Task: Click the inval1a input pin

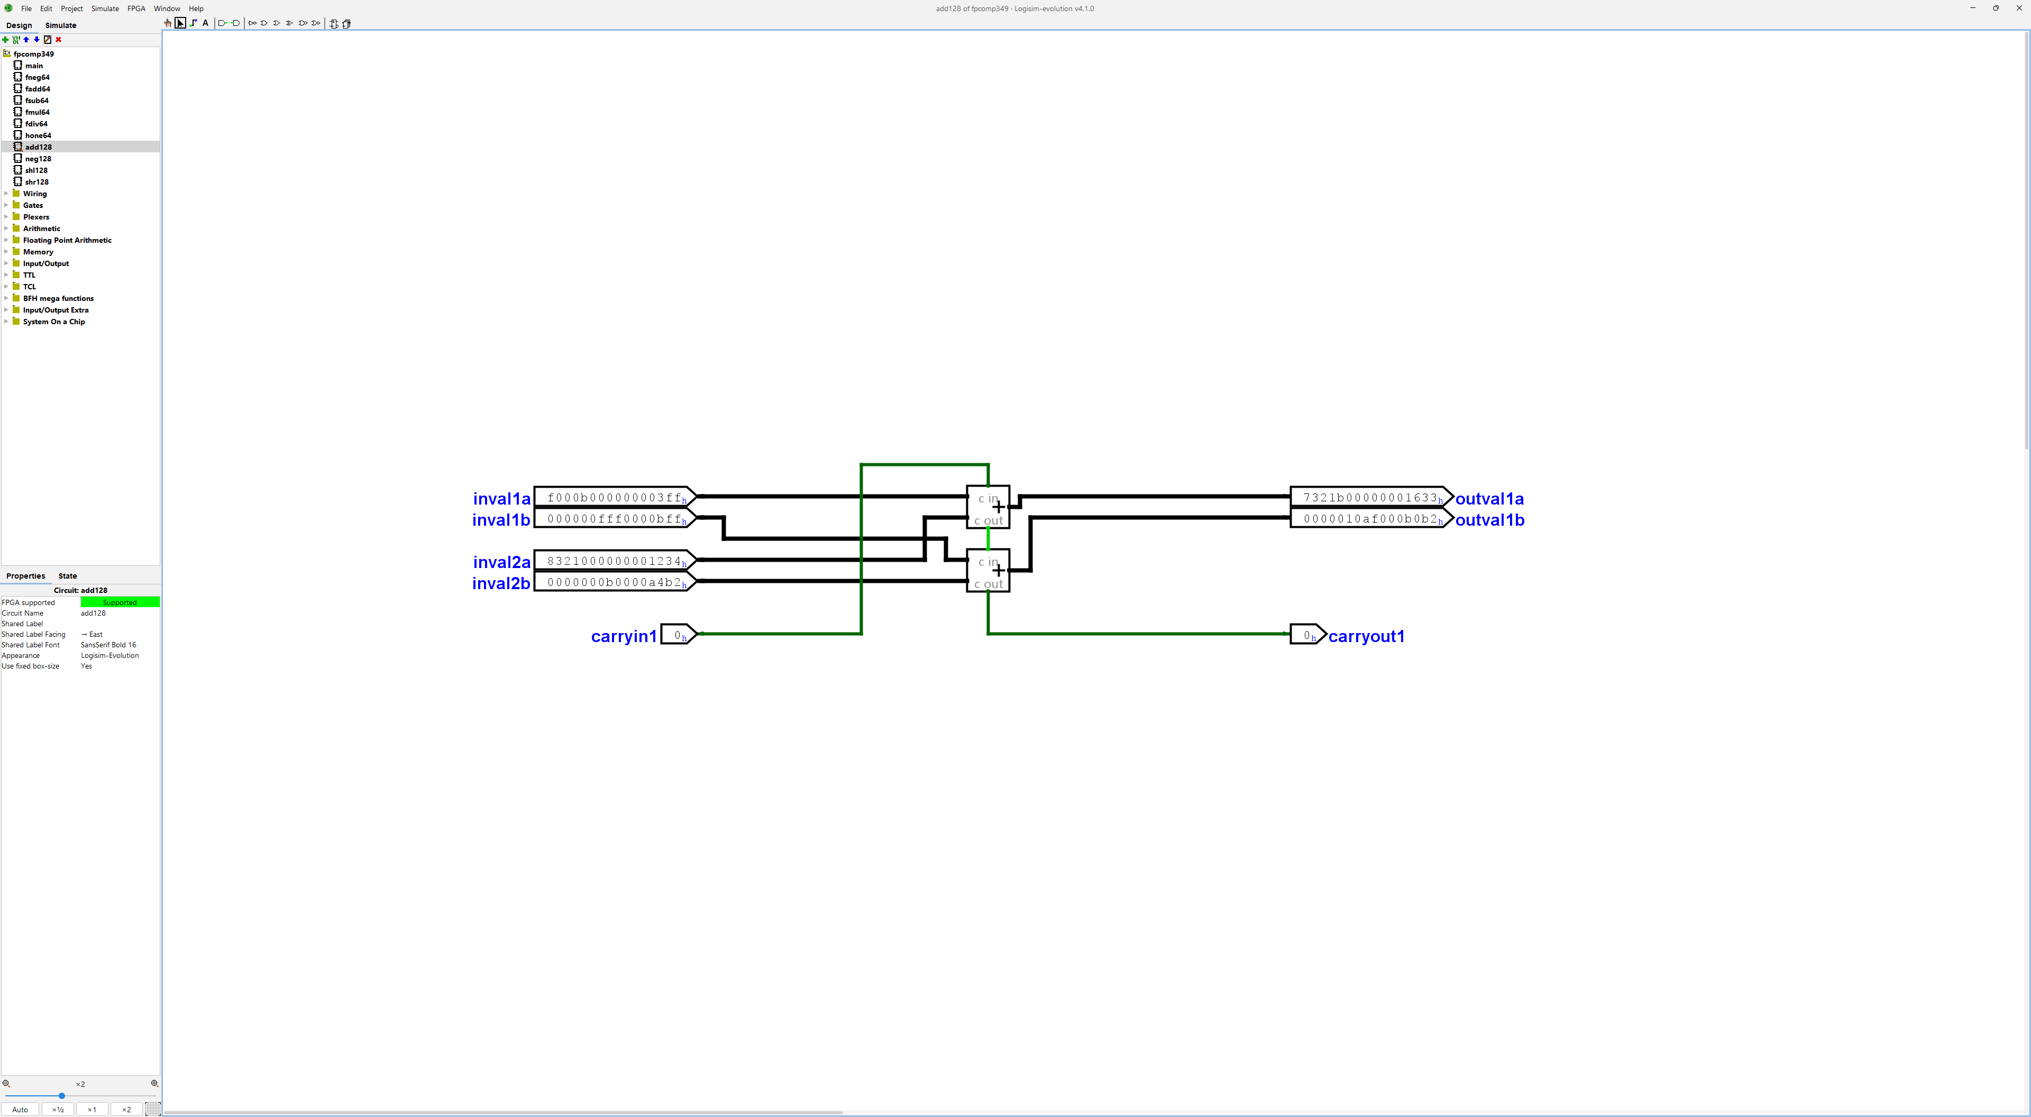Action: (x=615, y=497)
